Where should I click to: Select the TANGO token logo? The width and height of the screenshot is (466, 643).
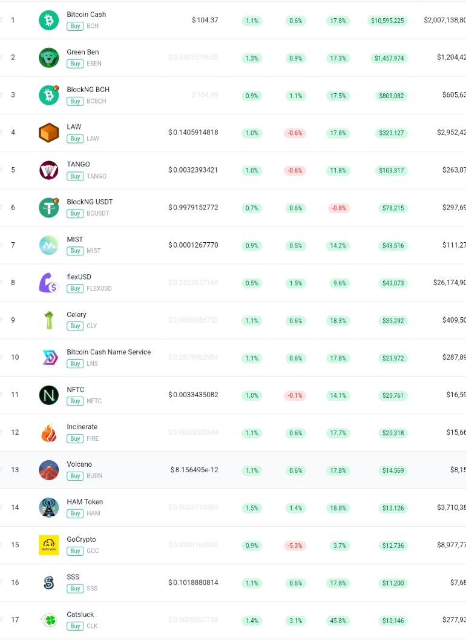point(49,170)
